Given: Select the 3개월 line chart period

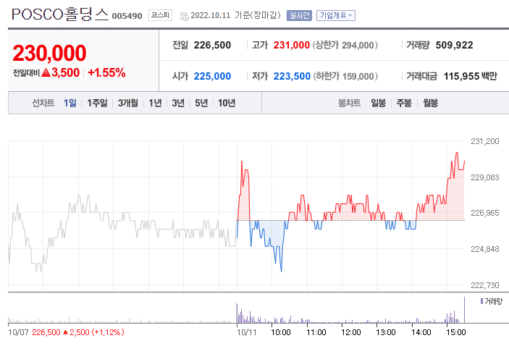Looking at the screenshot, I should coord(127,103).
